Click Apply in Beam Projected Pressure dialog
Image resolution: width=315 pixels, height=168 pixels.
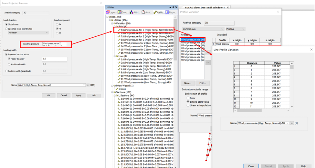click(79, 95)
